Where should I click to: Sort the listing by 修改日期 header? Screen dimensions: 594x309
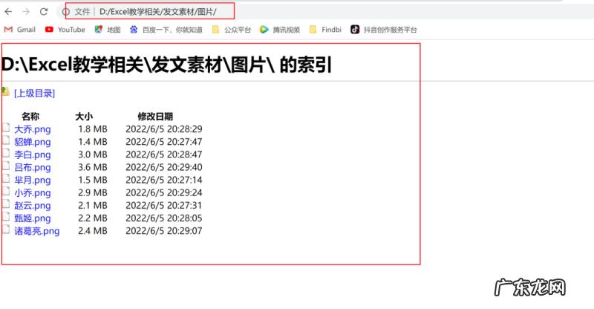155,117
